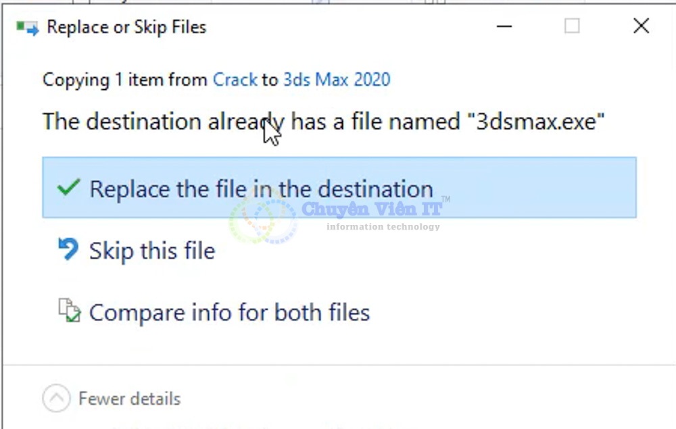Click the Replace or Skip Files title text
This screenshot has width=676, height=429.
(126, 27)
